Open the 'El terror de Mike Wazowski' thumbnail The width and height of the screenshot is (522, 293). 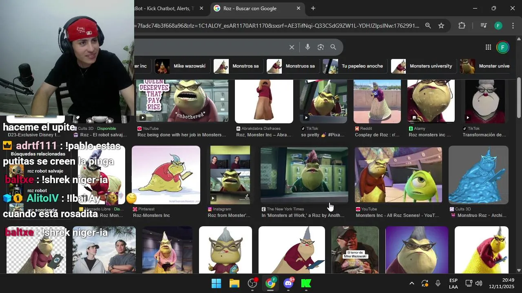pos(355,250)
